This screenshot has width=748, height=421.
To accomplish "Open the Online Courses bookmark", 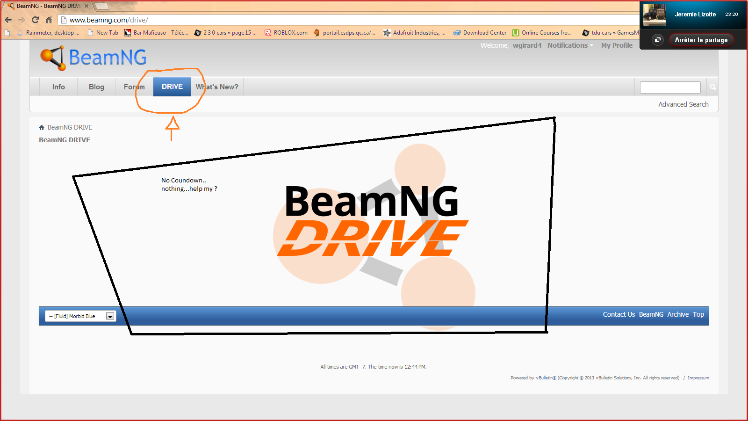I will pyautogui.click(x=542, y=33).
